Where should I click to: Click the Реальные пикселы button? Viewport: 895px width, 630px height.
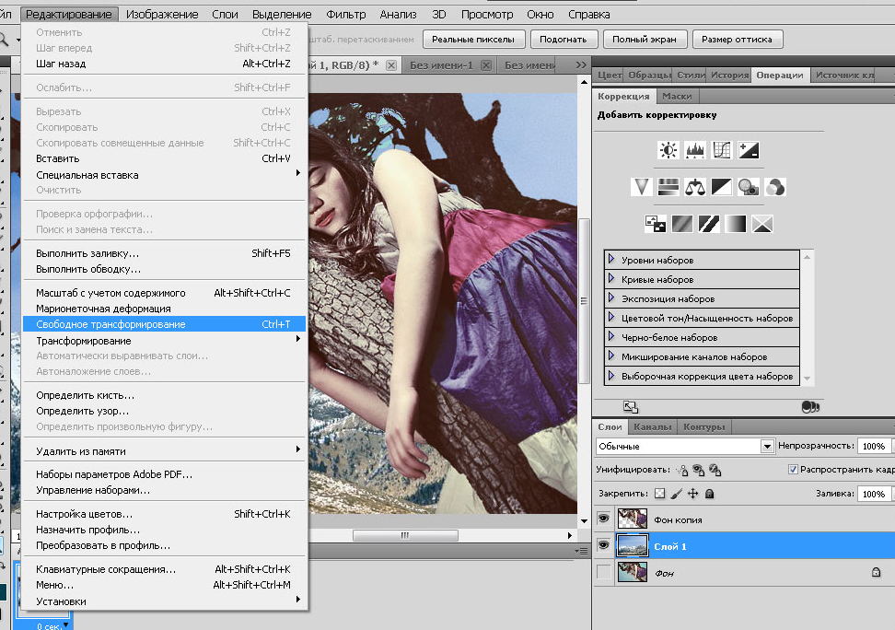[473, 40]
